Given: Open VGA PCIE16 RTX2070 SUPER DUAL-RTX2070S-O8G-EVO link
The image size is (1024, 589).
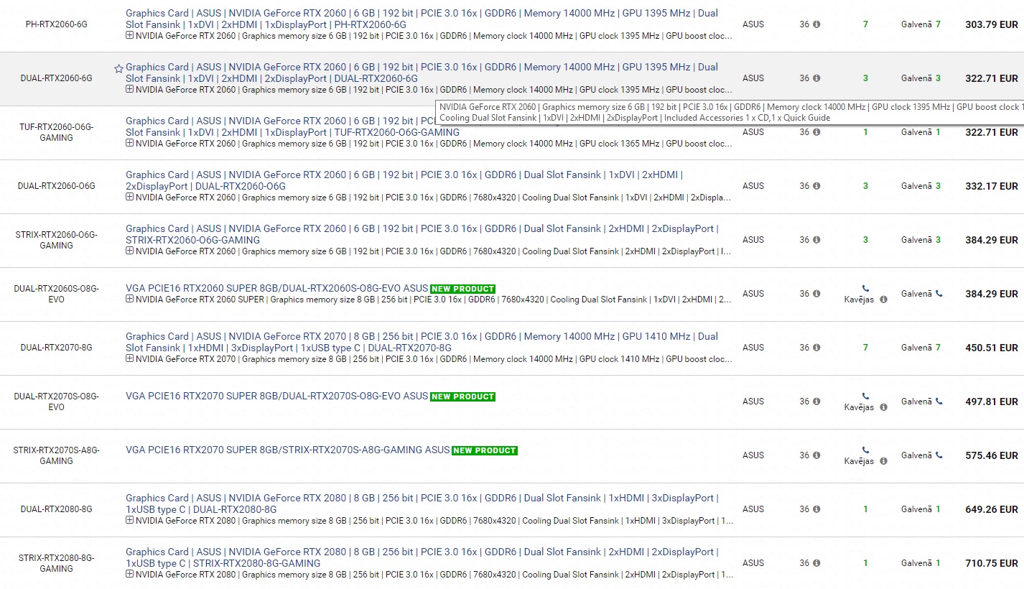Looking at the screenshot, I should coord(276,396).
